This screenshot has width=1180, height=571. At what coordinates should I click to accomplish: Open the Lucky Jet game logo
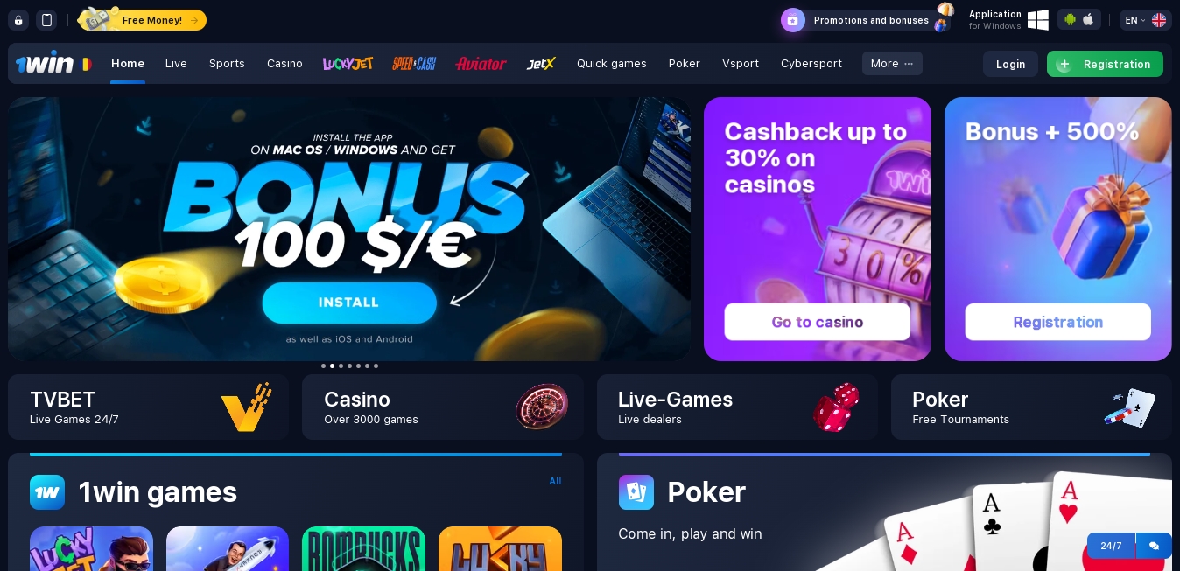click(348, 64)
